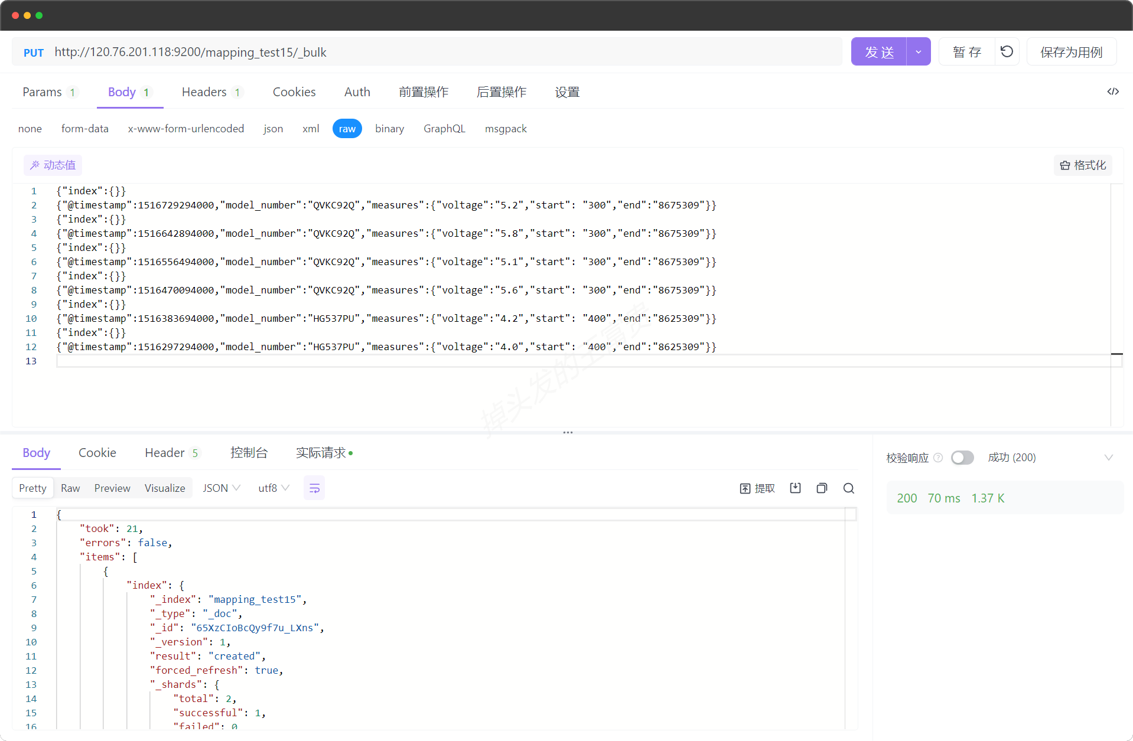Image resolution: width=1133 pixels, height=741 pixels.
Task: Click the 200 status code text
Action: 907,498
